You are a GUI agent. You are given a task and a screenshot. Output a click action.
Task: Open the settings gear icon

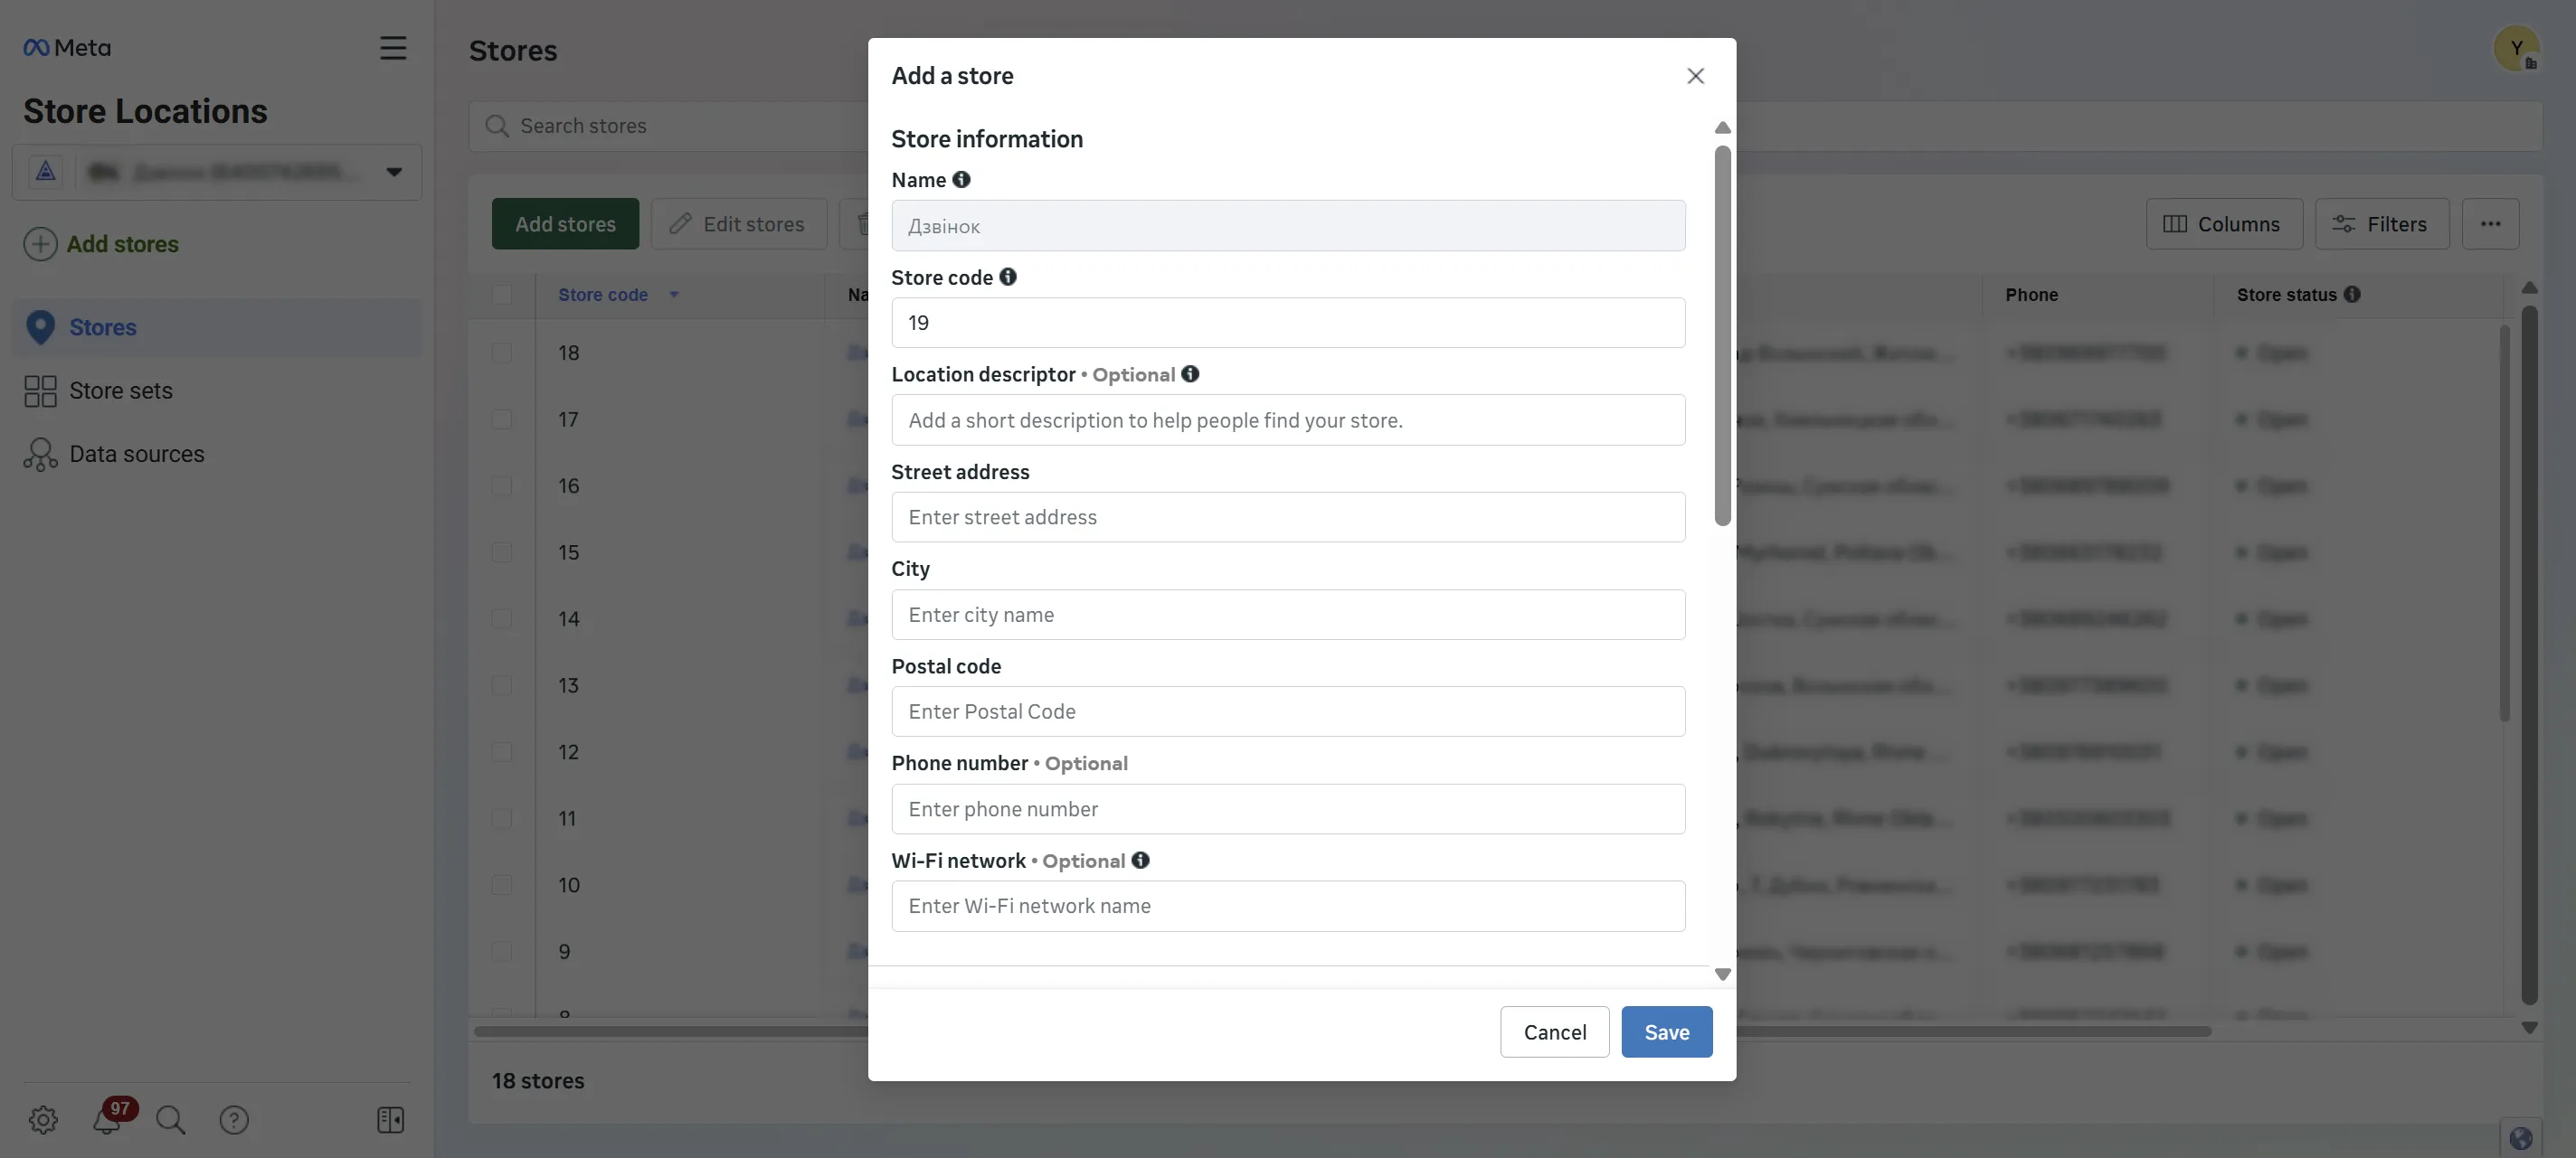click(43, 1120)
